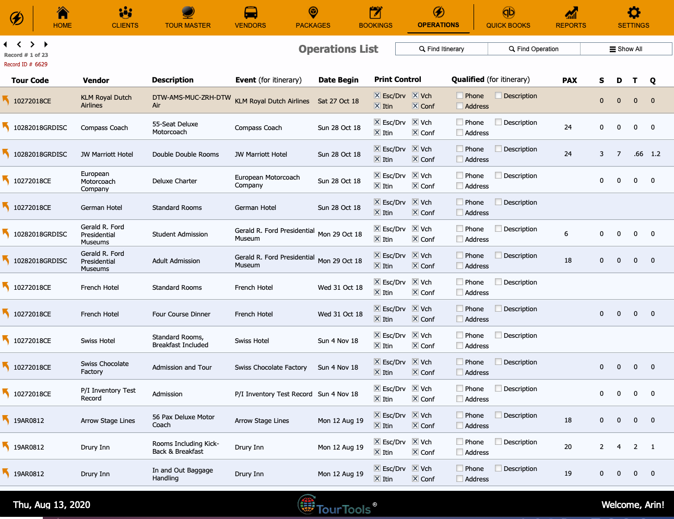Viewport: 674px width, 519px height.
Task: Switch to the Operations tab
Action: pos(439,17)
